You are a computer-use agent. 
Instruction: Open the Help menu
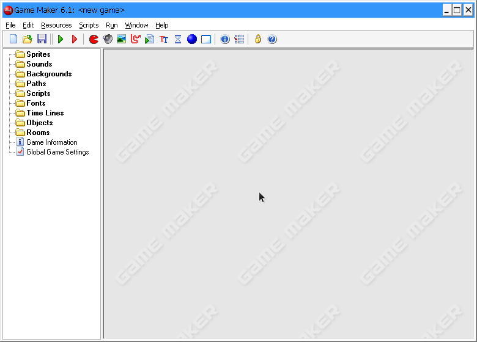pyautogui.click(x=162, y=25)
